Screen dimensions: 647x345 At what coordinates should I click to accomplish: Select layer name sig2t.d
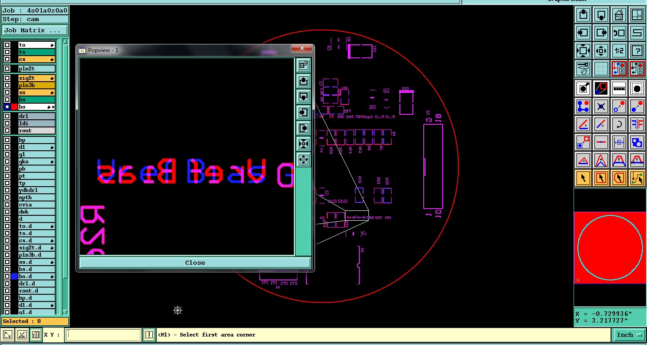(36, 248)
